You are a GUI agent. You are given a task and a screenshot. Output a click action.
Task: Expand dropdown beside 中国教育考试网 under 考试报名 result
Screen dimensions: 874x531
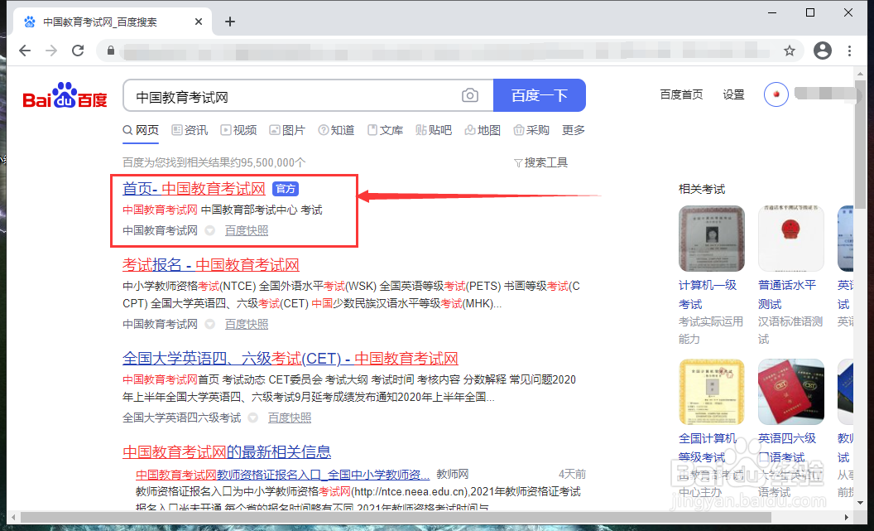tap(209, 324)
